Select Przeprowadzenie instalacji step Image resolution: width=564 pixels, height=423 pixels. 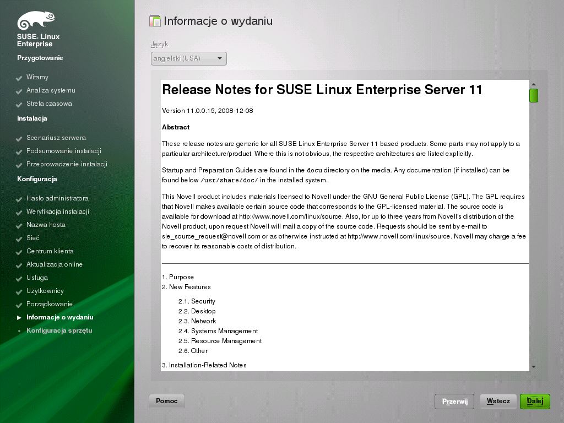67,164
